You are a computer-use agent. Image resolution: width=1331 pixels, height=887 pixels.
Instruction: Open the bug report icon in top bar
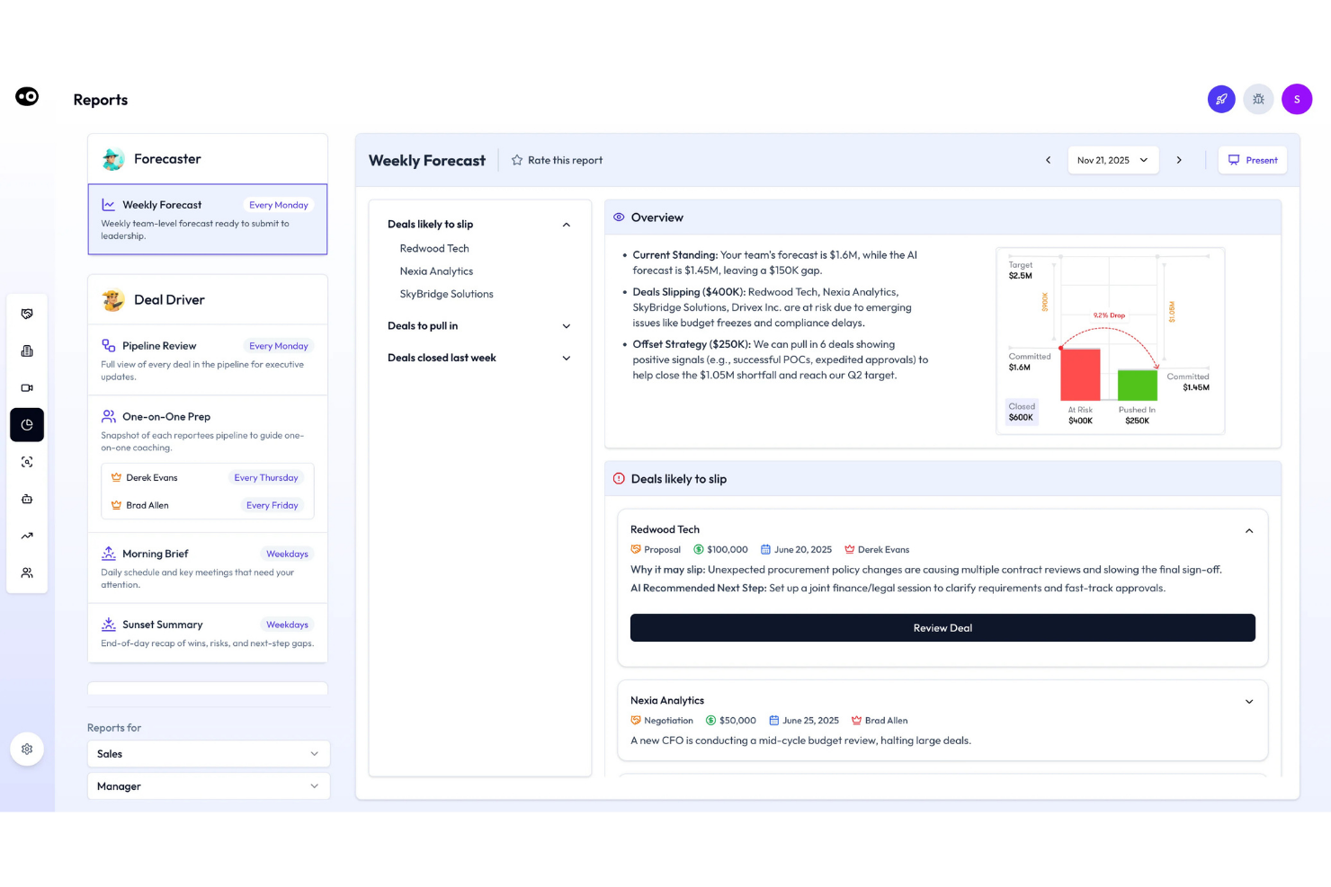click(x=1258, y=99)
